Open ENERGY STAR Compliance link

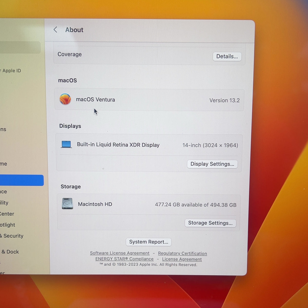(124, 259)
